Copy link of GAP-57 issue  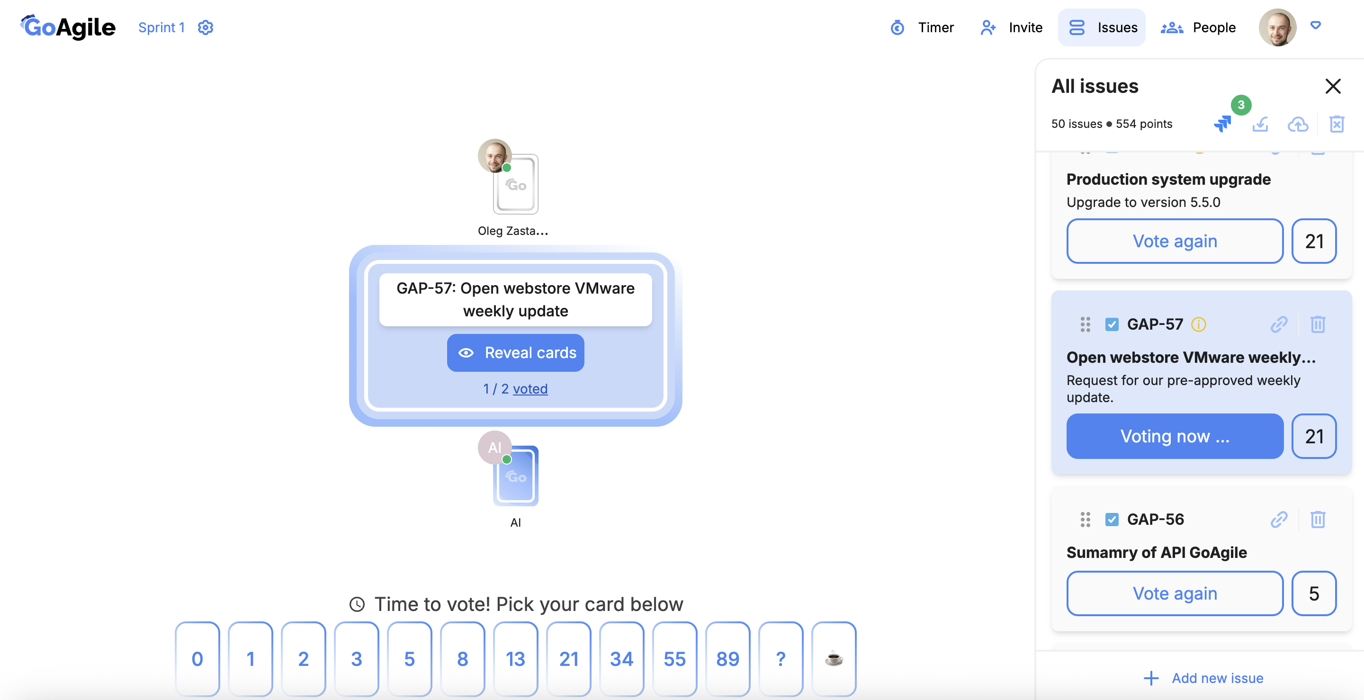tap(1279, 324)
